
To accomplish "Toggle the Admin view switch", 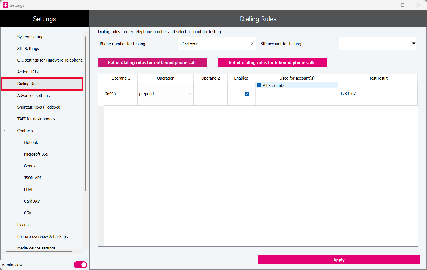I will coord(80,265).
